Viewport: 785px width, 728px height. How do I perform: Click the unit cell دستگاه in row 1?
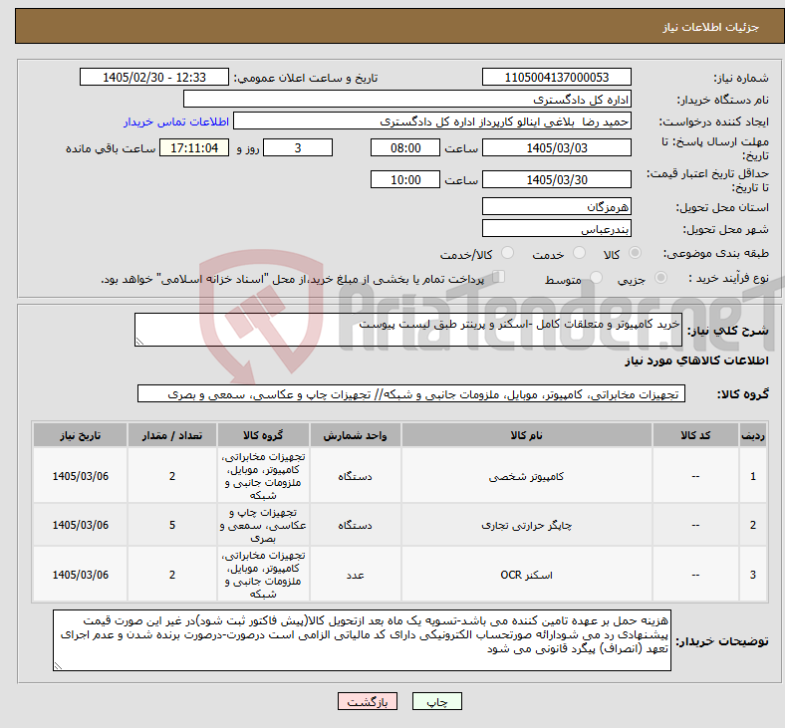tap(355, 476)
